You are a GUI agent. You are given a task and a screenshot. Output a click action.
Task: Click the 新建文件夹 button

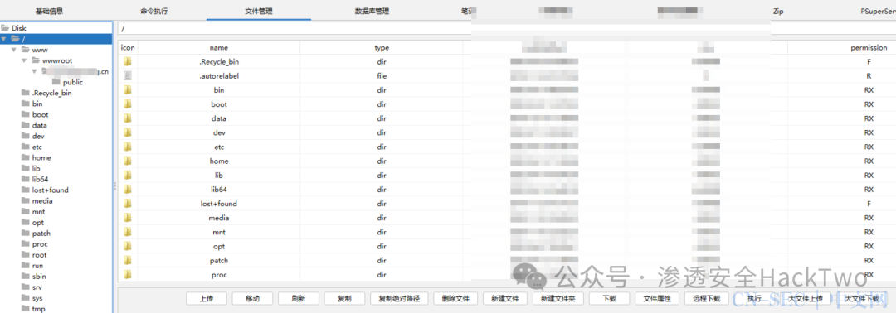558,298
